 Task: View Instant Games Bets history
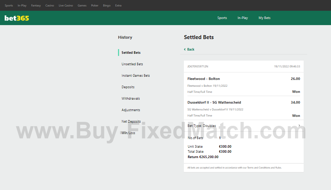coord(136,76)
